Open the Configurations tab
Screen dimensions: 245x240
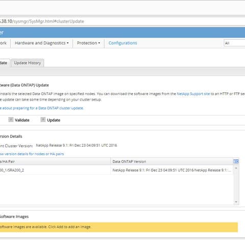click(122, 43)
